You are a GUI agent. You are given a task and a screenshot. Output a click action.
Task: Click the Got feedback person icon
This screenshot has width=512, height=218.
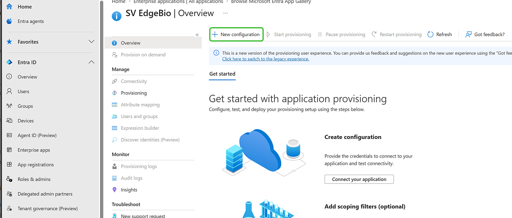pos(469,34)
